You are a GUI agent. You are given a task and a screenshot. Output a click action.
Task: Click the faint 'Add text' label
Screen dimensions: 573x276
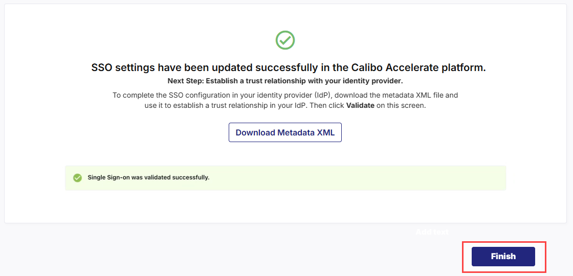[x=432, y=232]
